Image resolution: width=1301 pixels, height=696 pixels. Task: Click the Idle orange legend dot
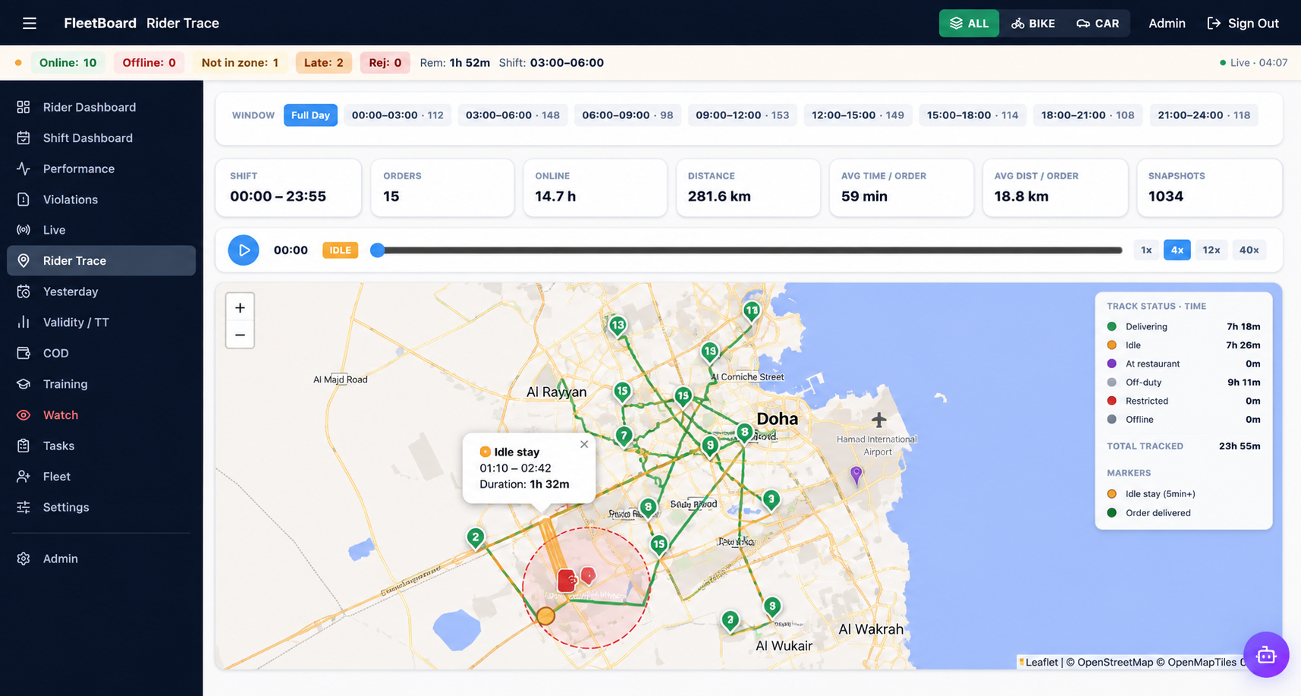click(1111, 345)
